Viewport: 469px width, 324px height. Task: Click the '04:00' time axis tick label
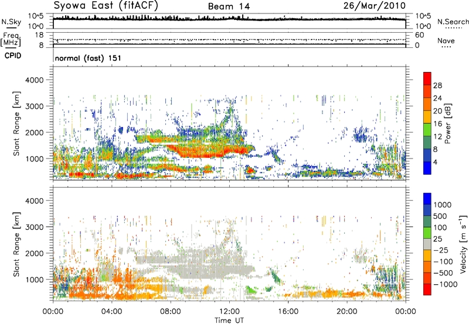coord(112,312)
